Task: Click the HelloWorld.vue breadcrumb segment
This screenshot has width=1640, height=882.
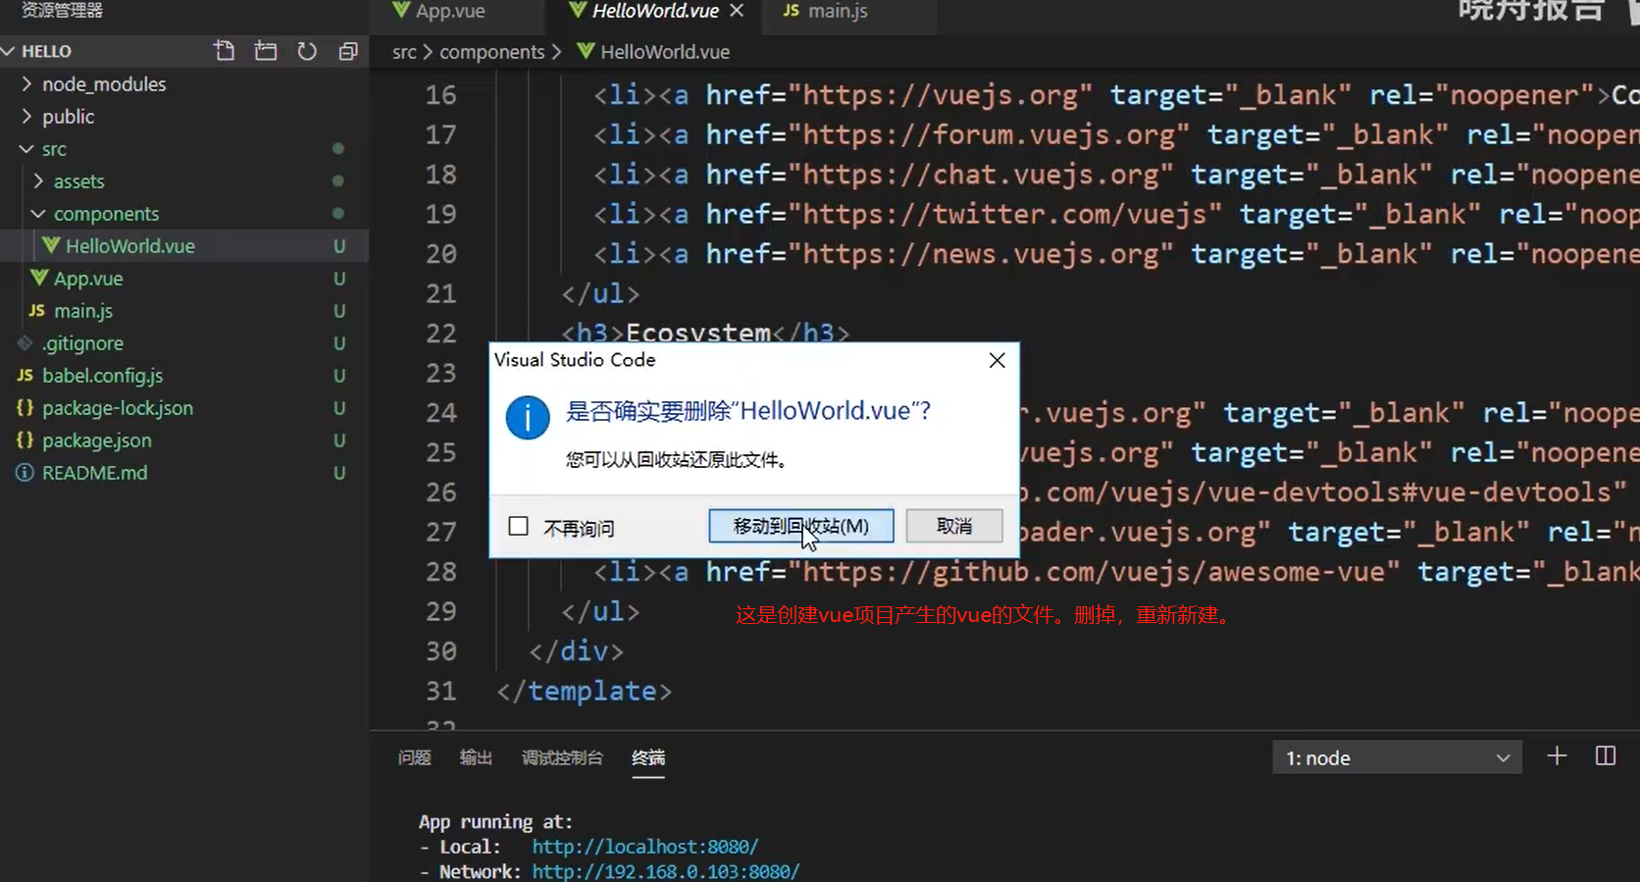Action: pos(665,52)
